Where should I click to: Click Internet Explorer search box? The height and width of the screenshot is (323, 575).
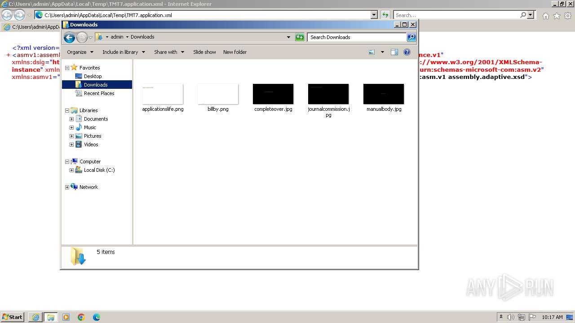pos(457,15)
